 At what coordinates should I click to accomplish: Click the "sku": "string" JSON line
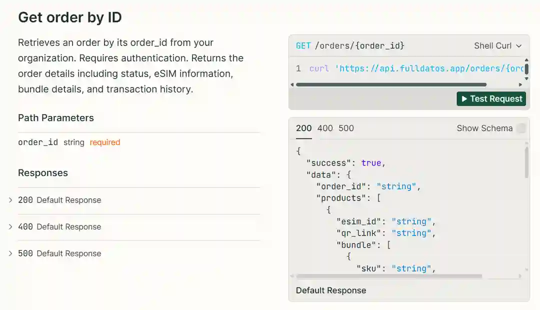[x=396, y=268]
